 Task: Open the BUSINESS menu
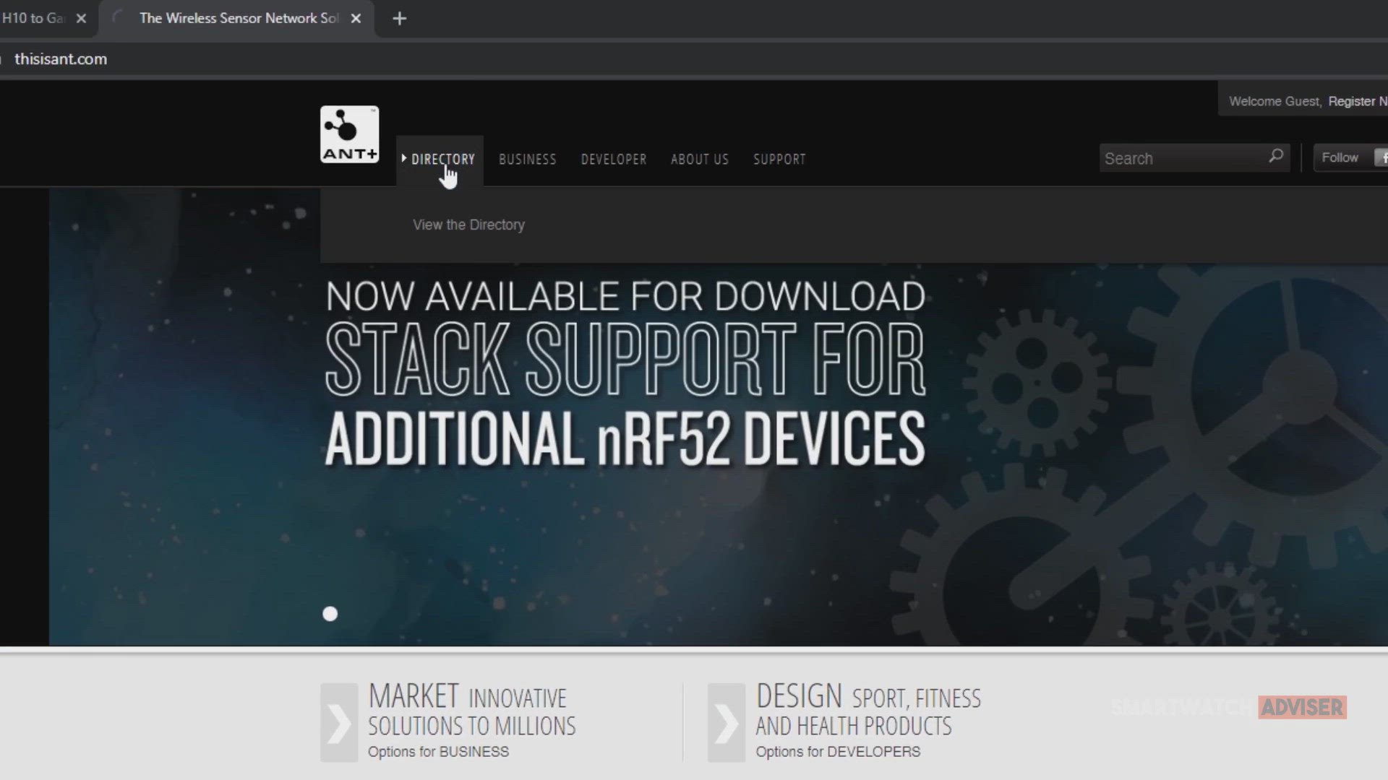[528, 159]
